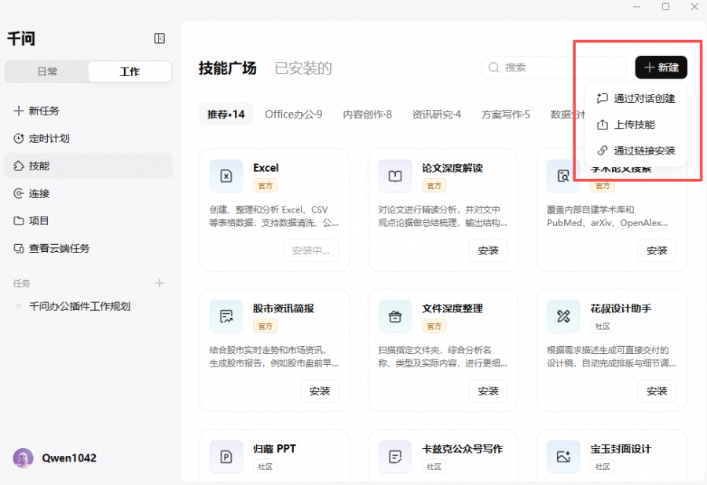Open the 花叔设计助手 title
This screenshot has height=485, width=707.
pos(621,308)
